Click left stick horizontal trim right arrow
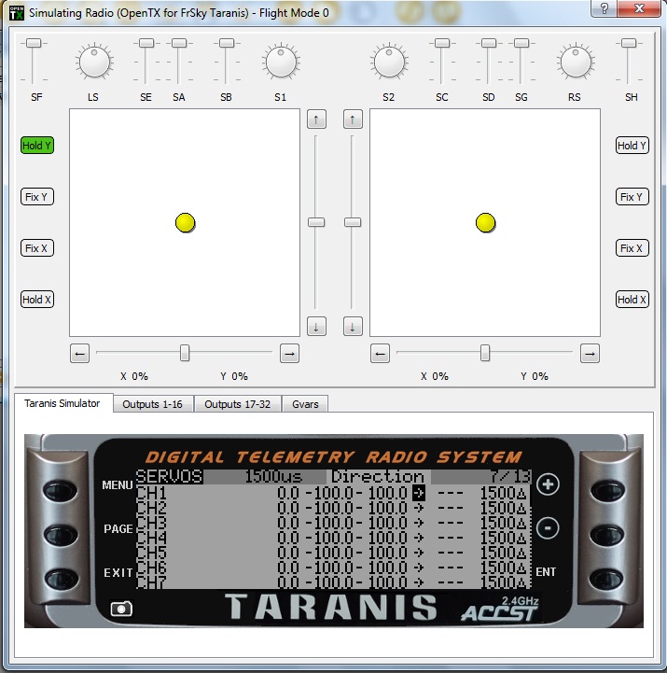 click(289, 354)
